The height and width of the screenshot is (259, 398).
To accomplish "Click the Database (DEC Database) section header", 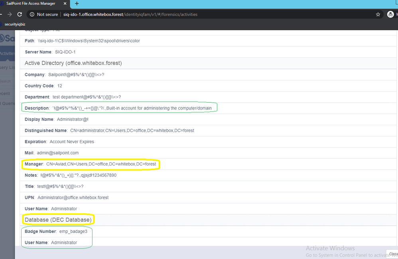I will [x=58, y=220].
